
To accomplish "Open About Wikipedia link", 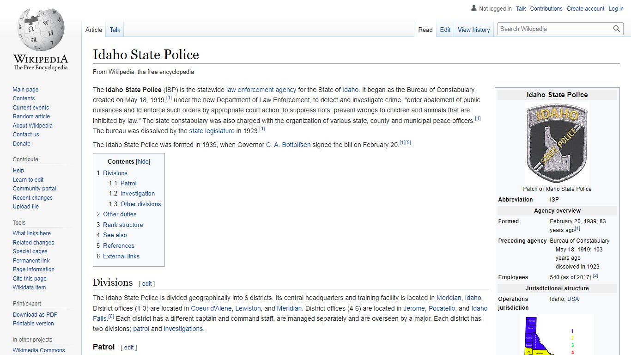I will pos(32,126).
